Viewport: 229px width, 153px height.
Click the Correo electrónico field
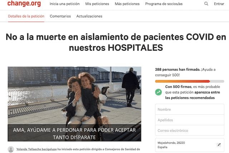[190, 131]
